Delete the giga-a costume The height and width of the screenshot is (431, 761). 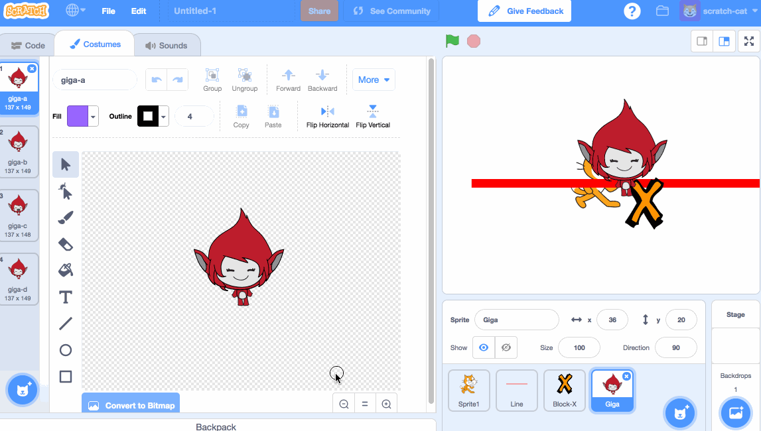click(x=32, y=68)
